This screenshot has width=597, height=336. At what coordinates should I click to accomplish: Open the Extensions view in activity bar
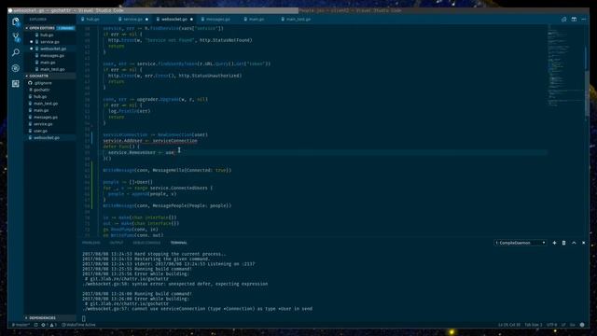coord(16,84)
